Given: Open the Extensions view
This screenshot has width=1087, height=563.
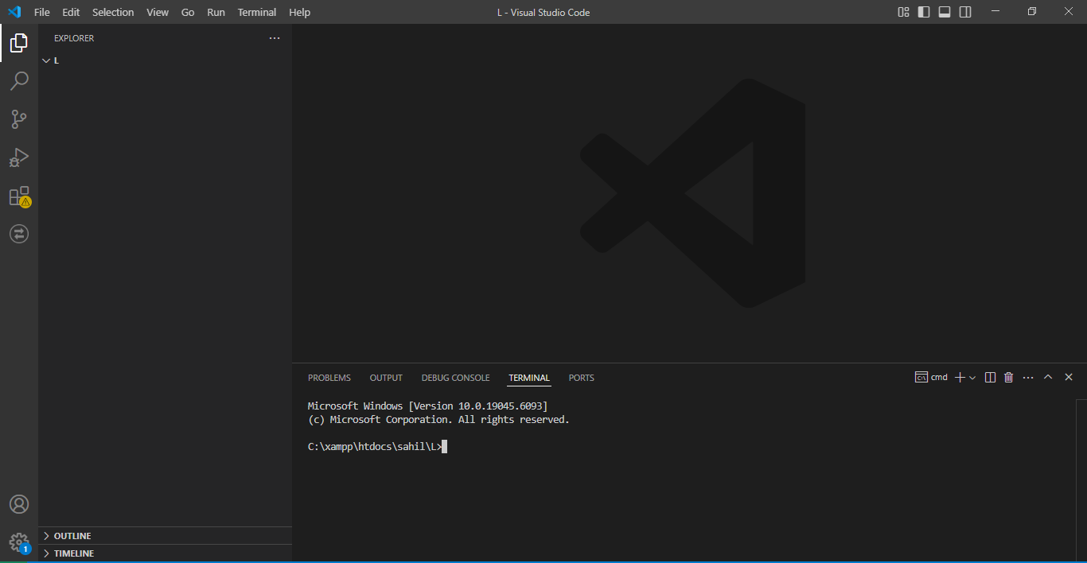Looking at the screenshot, I should pos(19,196).
